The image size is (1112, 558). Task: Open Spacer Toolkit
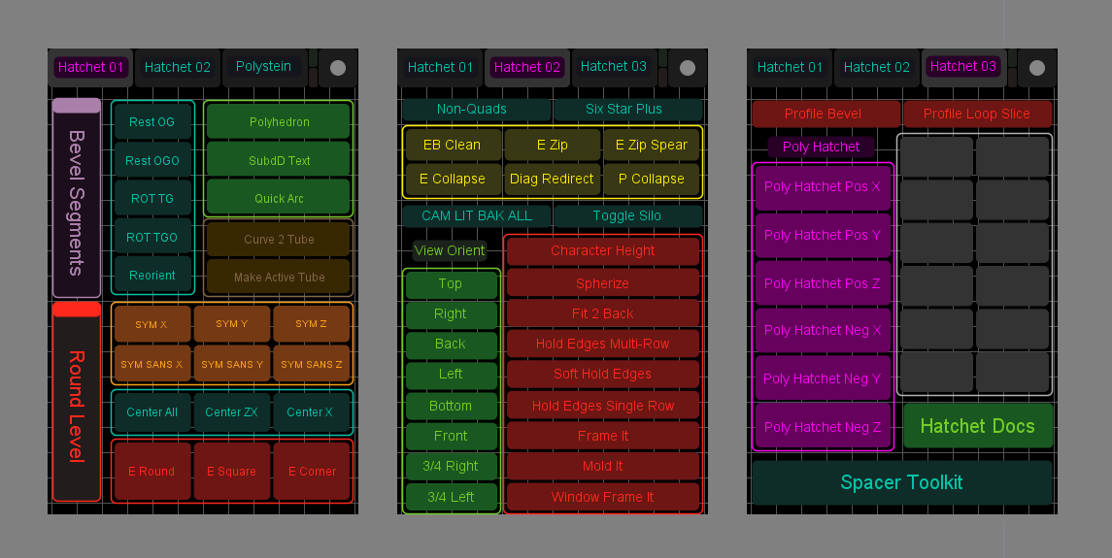pyautogui.click(x=902, y=483)
